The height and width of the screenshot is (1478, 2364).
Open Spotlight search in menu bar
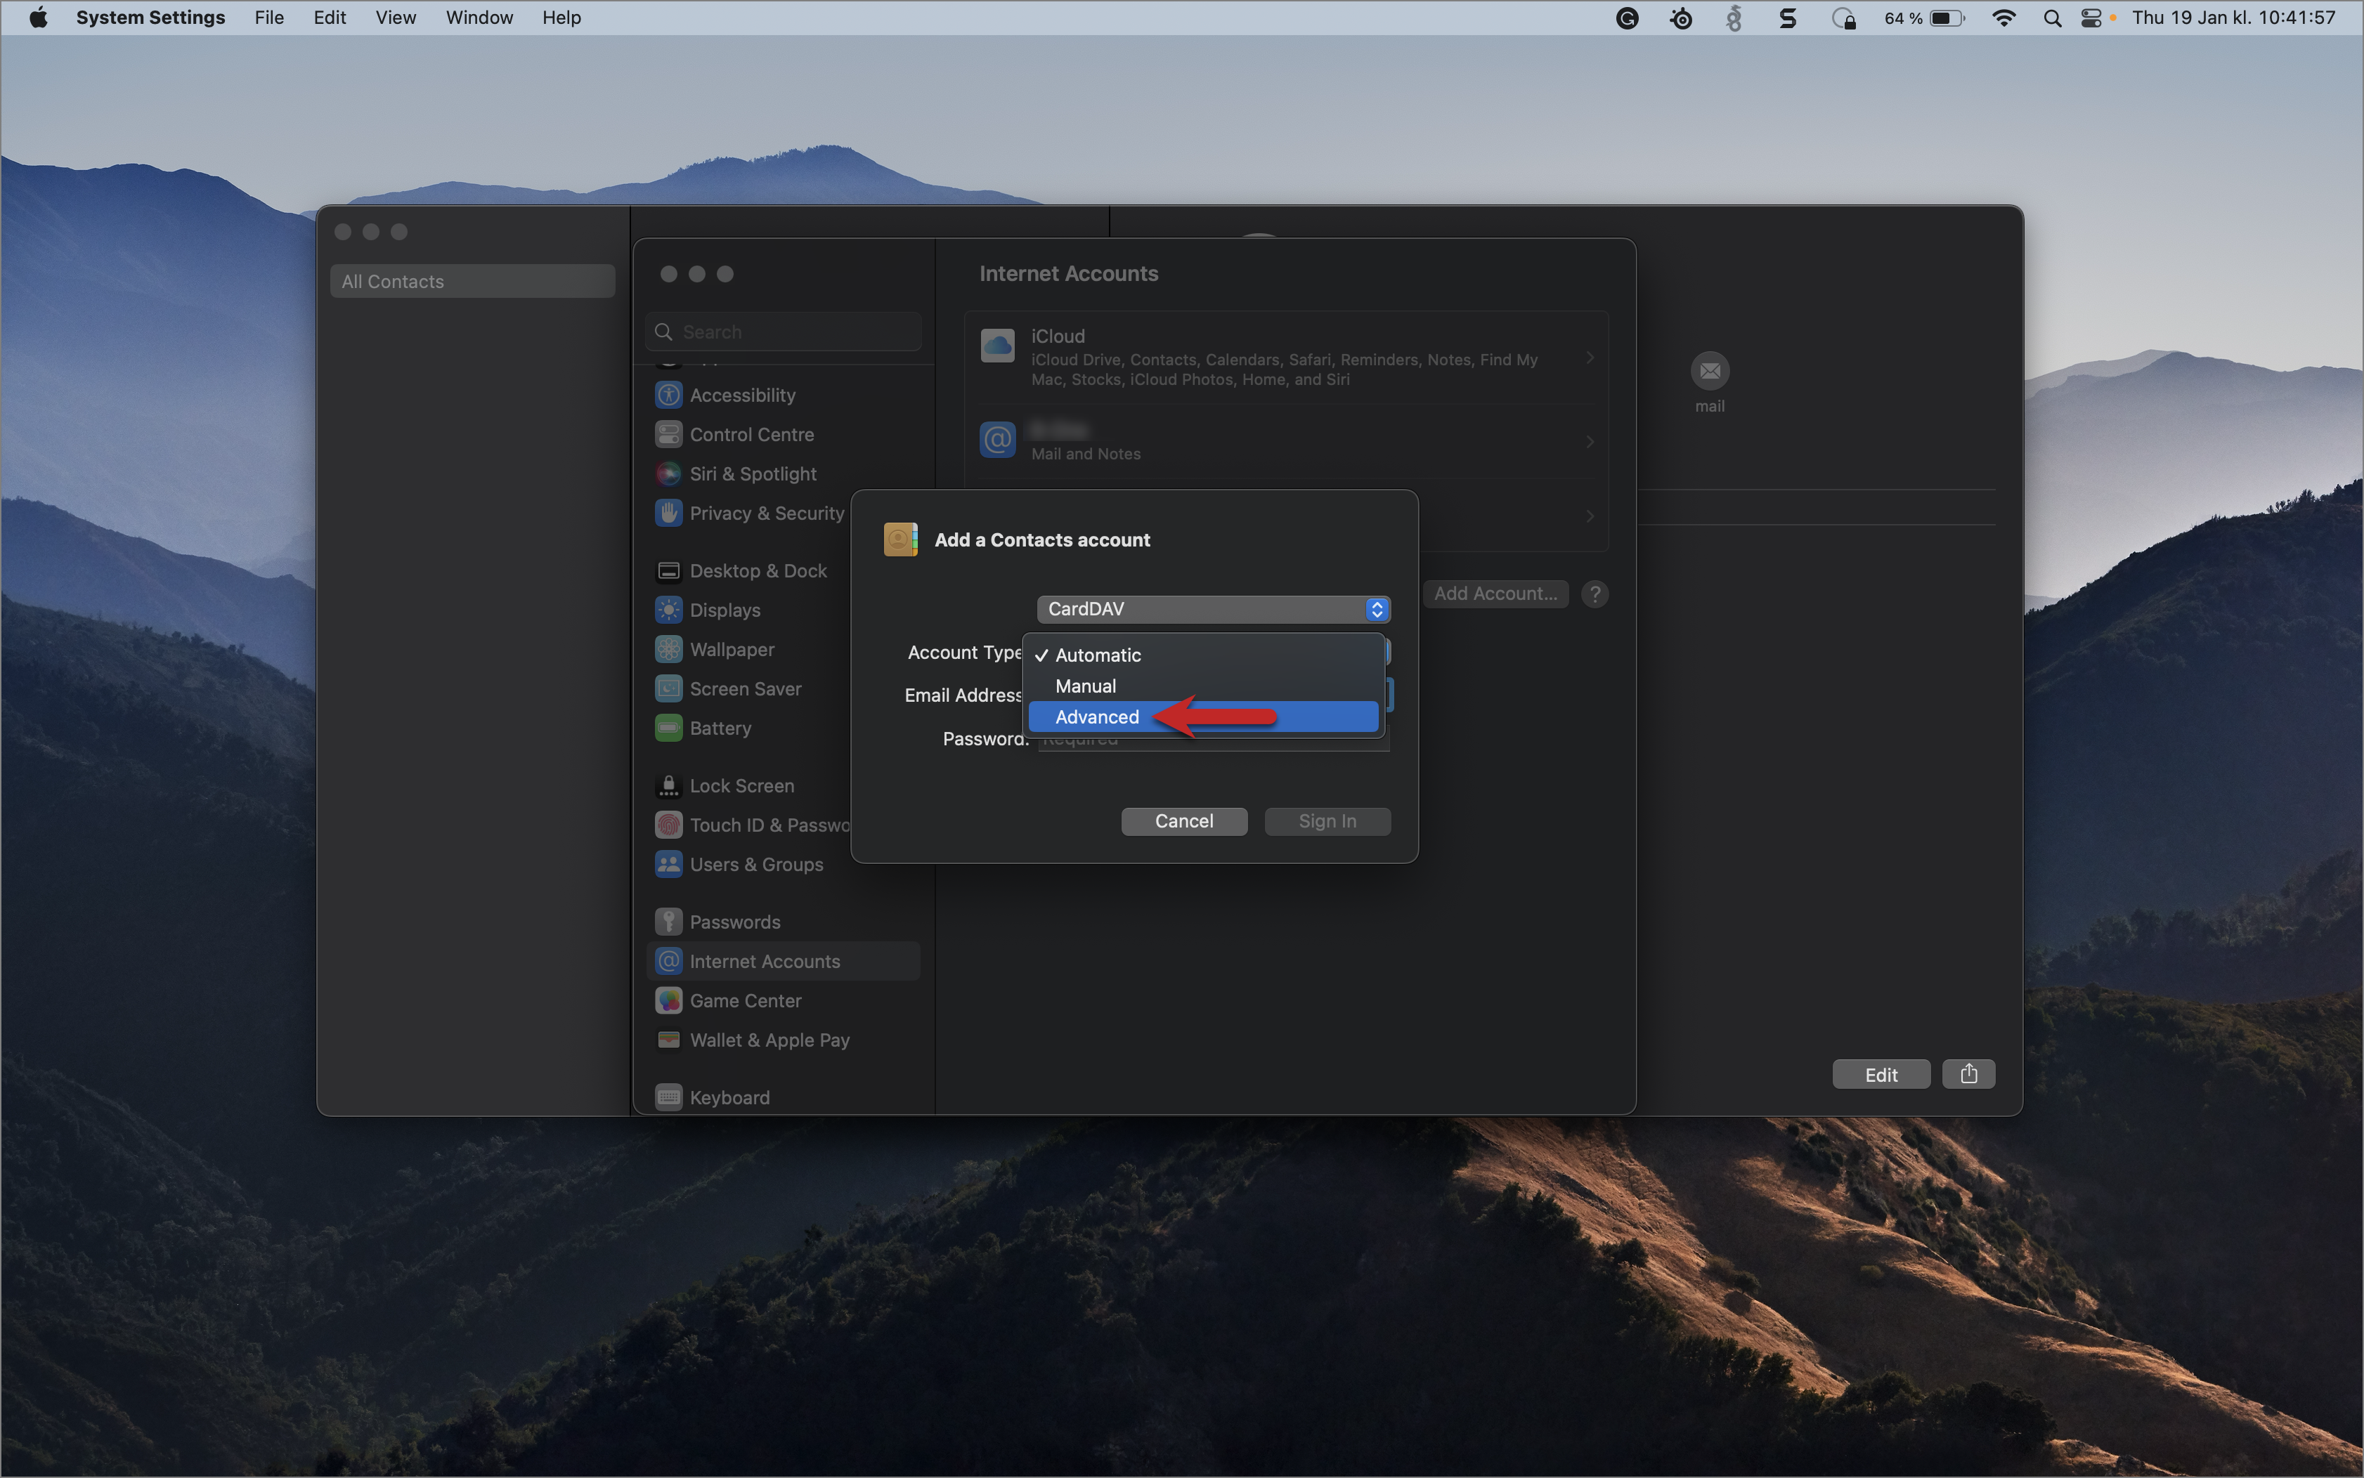(2052, 18)
